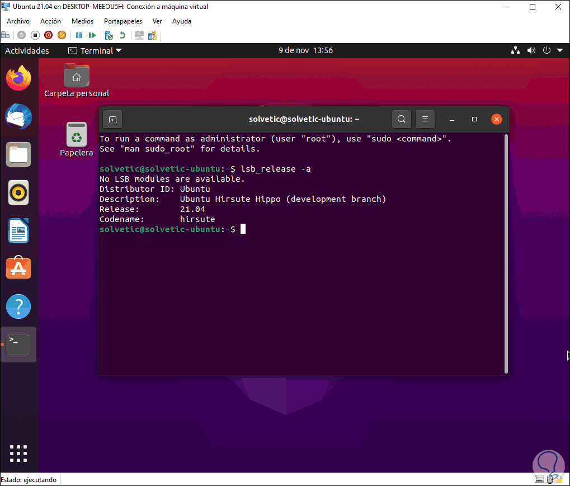570x486 pixels.
Task: Click the terminal search button
Action: (401, 119)
